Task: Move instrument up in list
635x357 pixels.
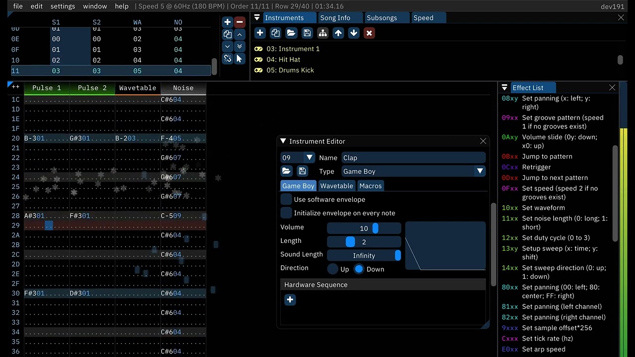Action: tap(338, 33)
